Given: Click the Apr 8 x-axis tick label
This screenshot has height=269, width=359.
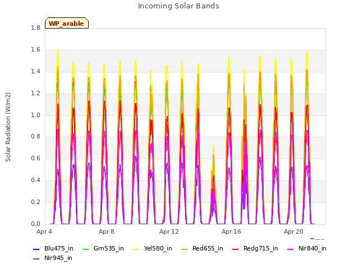Looking at the screenshot, I should [107, 231].
